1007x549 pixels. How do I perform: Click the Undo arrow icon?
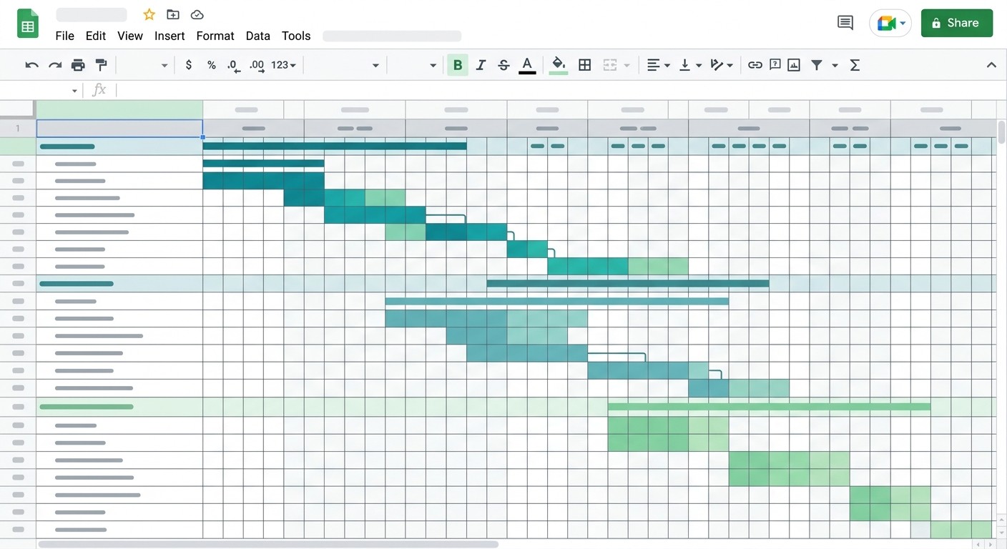31,65
